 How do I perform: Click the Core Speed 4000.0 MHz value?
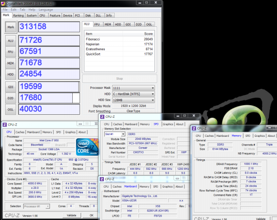35,184
